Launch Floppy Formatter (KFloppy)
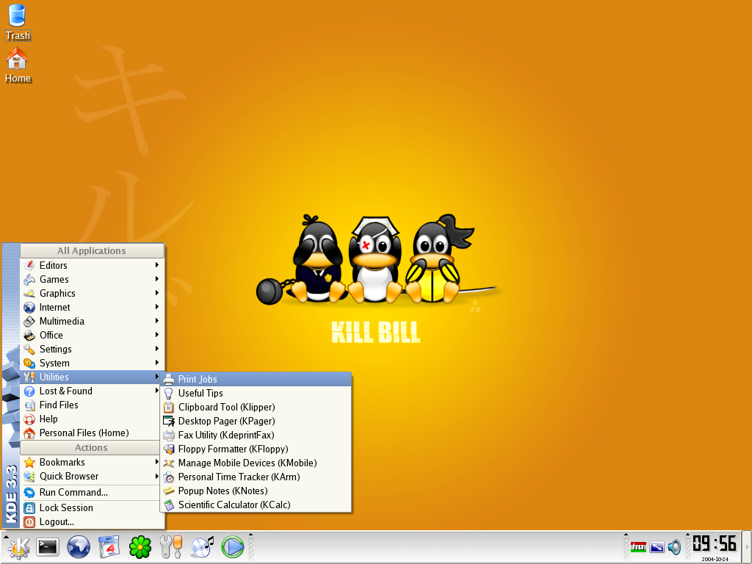The width and height of the screenshot is (752, 564). click(256, 449)
